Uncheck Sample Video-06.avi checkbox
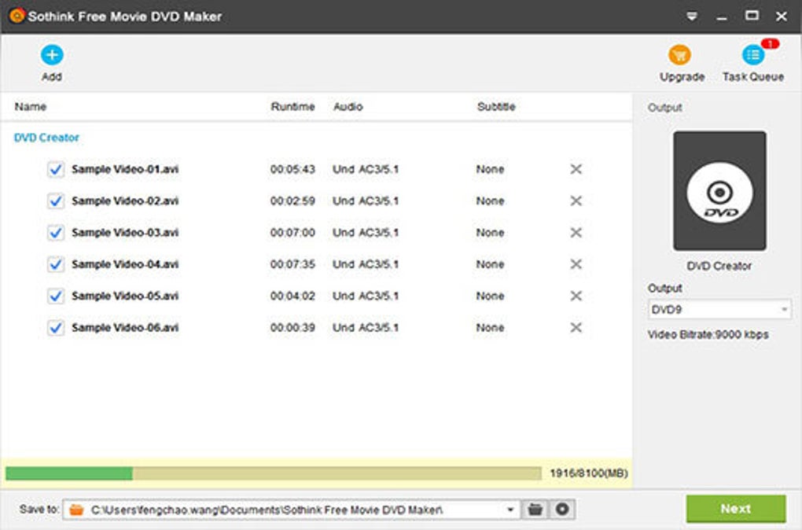Screen dimensions: 802x530 [56, 328]
